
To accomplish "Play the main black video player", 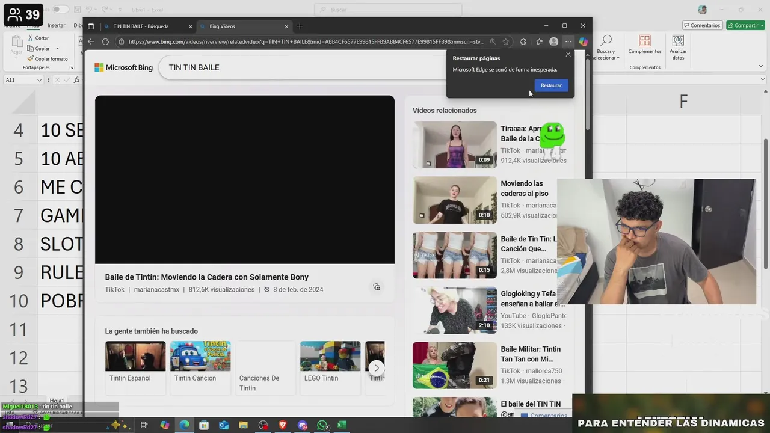I will (245, 180).
